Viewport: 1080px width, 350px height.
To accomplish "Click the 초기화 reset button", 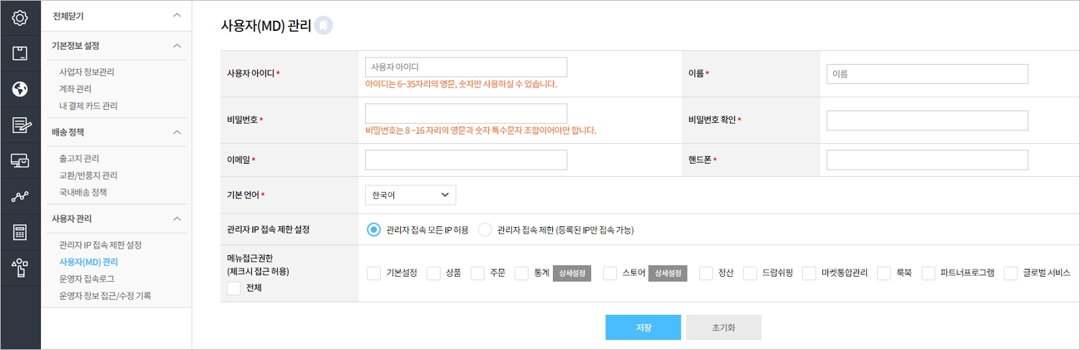I will tap(723, 327).
